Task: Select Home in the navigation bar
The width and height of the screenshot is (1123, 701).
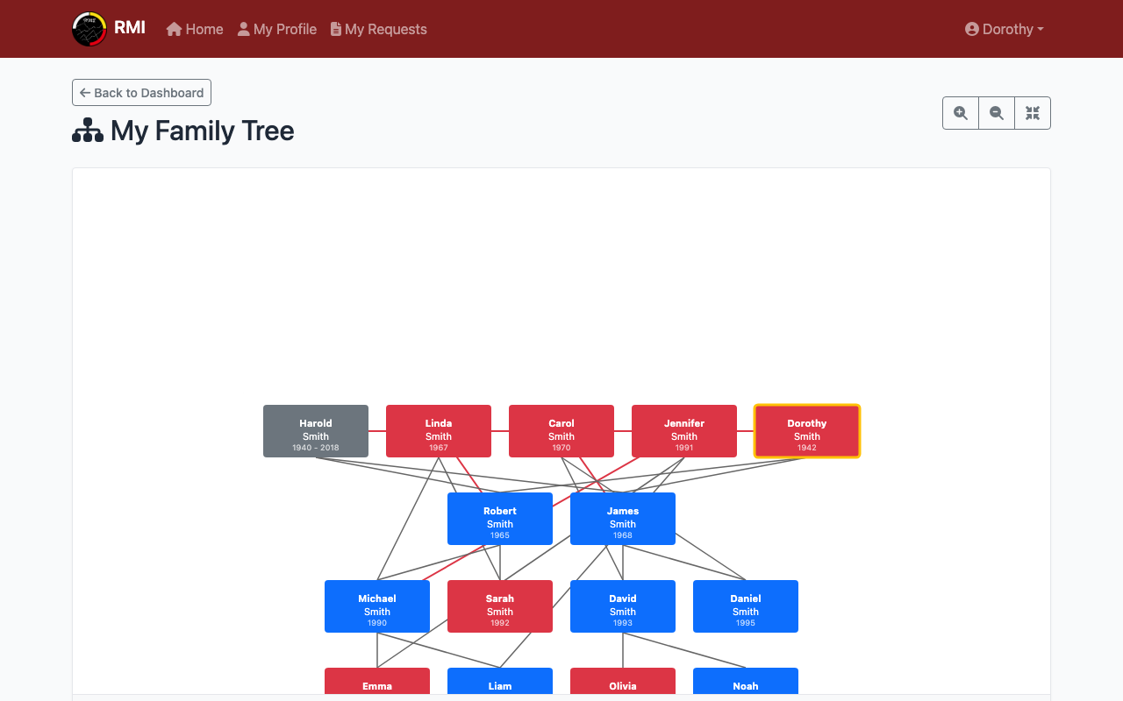Action: (x=202, y=29)
